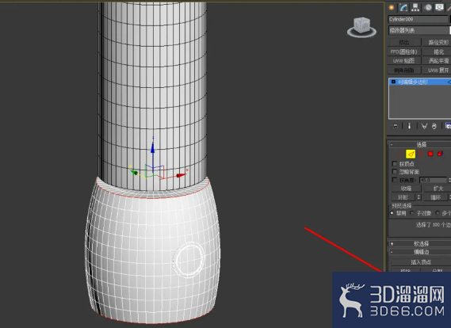The height and width of the screenshot is (328, 451).
Task: Apply the 路径变形 modifier button
Action: (438, 42)
